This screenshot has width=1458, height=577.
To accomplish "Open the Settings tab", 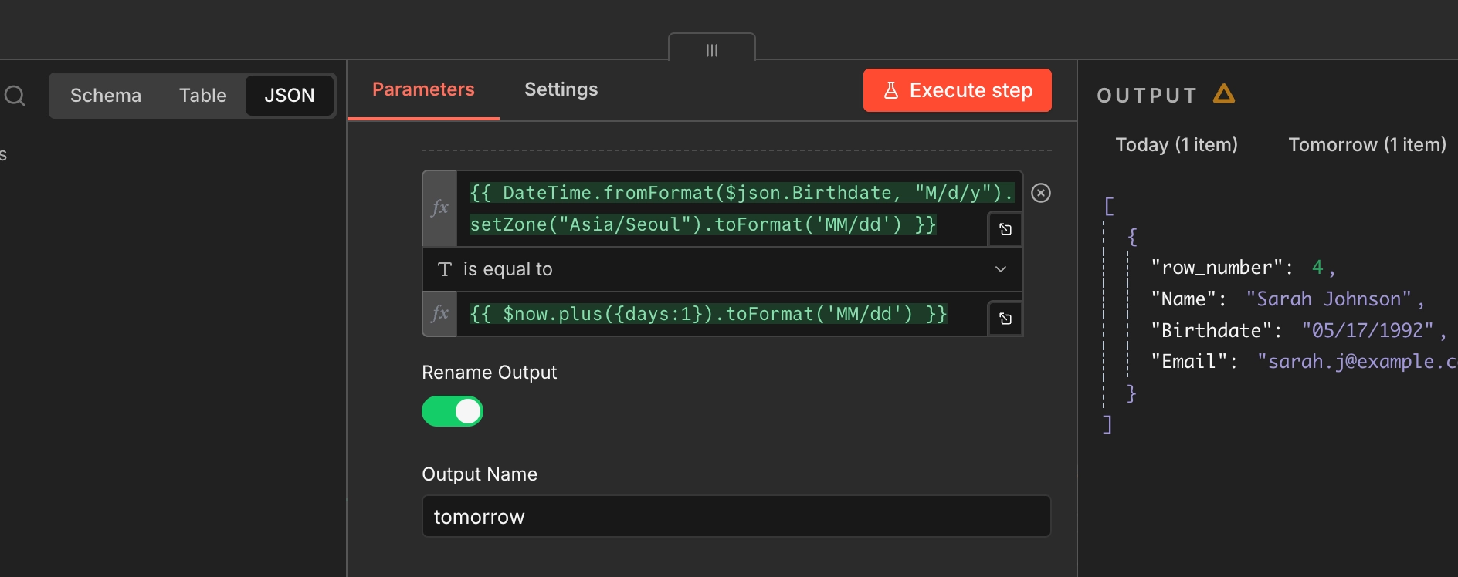I will [561, 89].
